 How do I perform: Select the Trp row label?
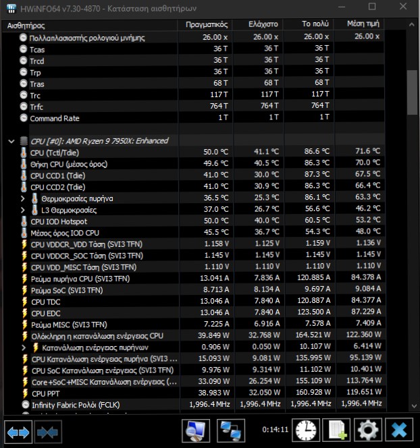coord(35,73)
